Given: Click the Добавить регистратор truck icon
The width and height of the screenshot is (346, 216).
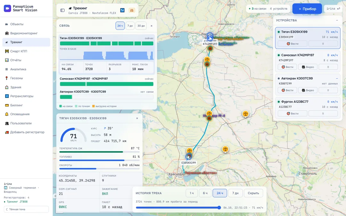Looking at the screenshot, I should (7, 132).
